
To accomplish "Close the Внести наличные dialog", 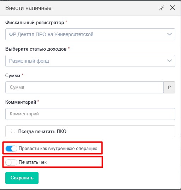I will tap(173, 8).
